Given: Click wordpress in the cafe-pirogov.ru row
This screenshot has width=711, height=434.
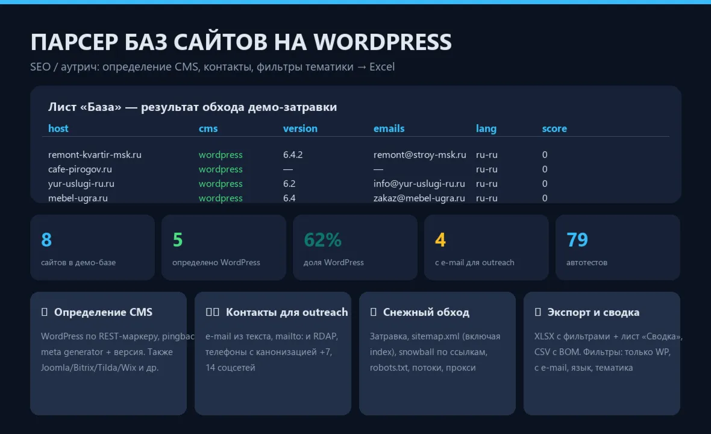Looking at the screenshot, I should coord(221,169).
